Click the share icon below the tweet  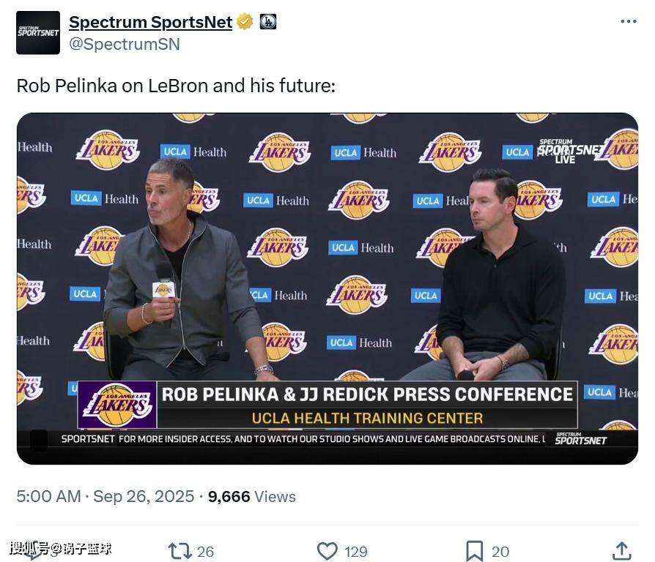[621, 550]
